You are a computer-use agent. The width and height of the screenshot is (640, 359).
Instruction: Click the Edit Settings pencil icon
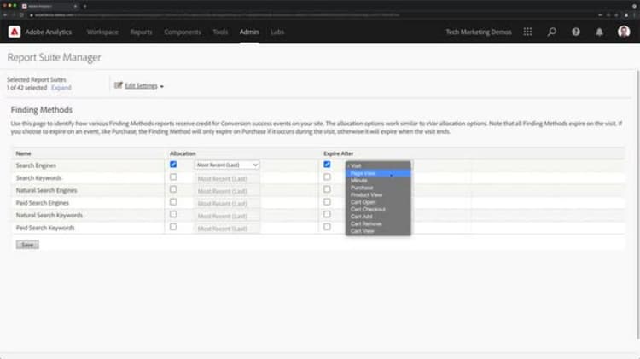tap(119, 85)
